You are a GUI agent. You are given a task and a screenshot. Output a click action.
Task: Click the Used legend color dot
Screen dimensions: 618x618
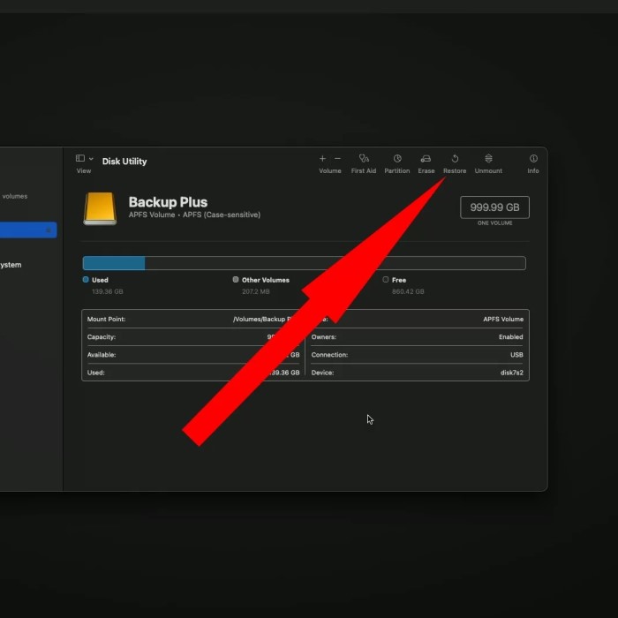[86, 280]
